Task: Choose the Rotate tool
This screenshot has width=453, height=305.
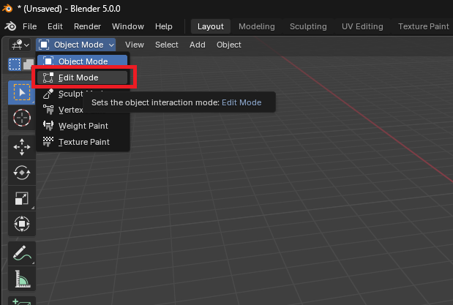Action: click(21, 173)
